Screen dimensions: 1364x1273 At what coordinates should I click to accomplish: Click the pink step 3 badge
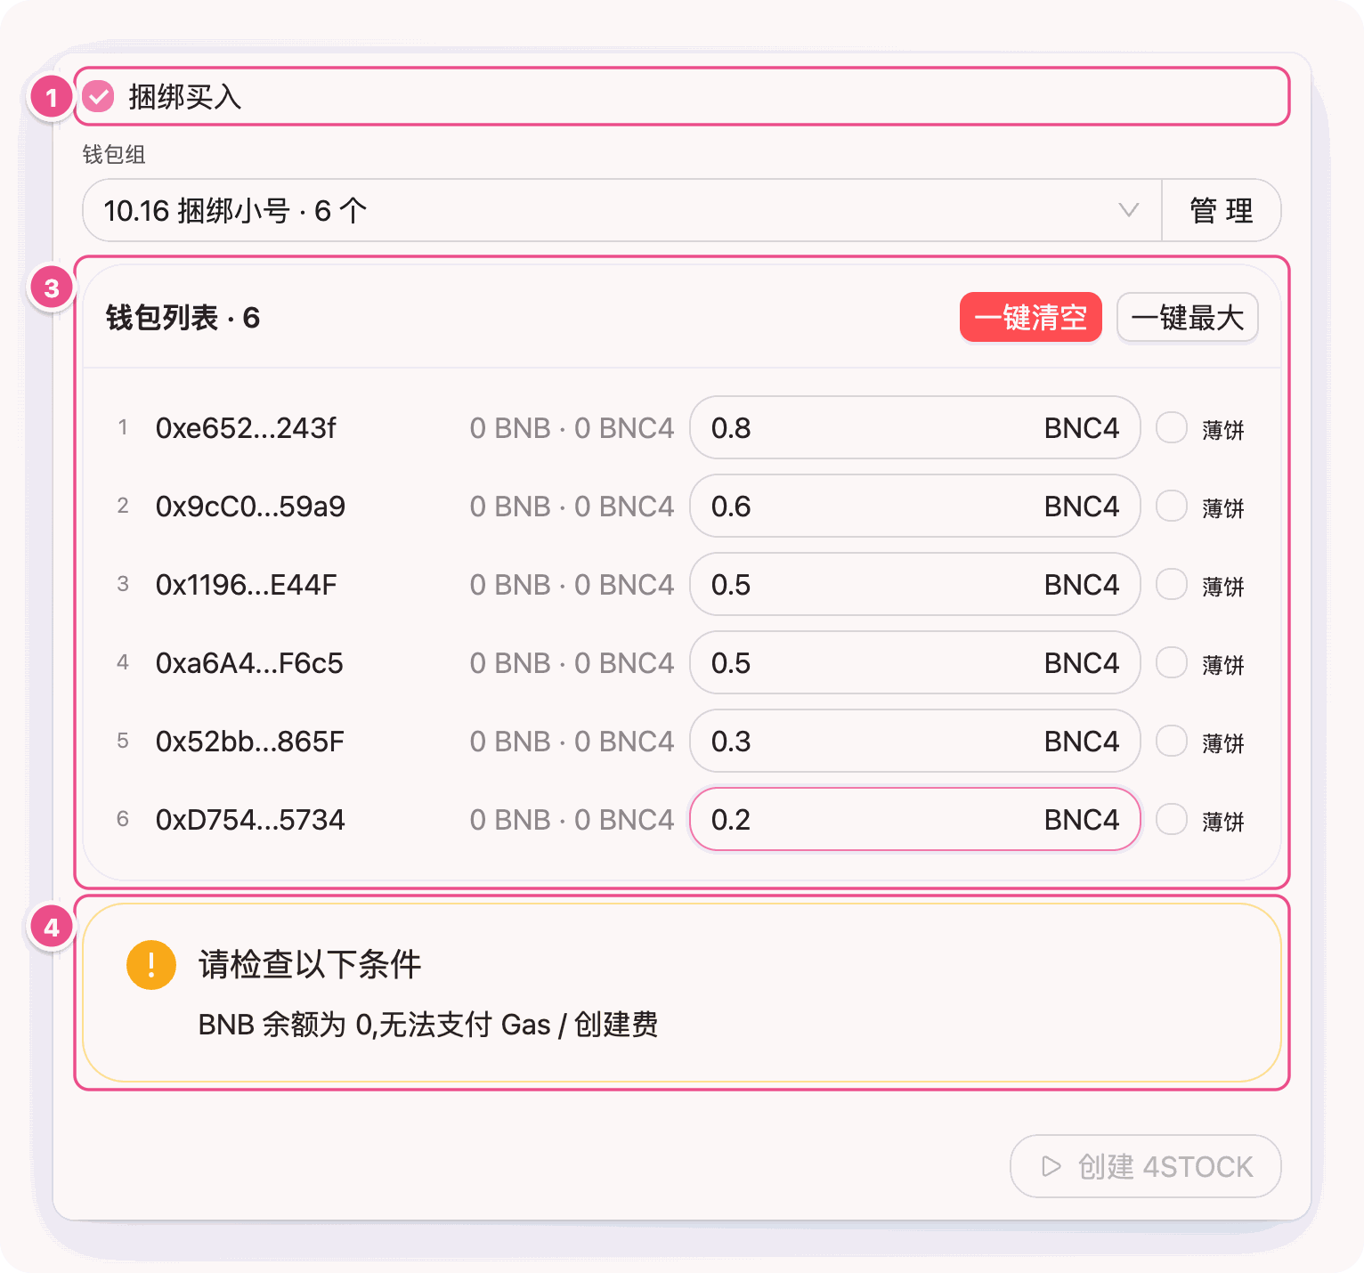click(x=52, y=288)
